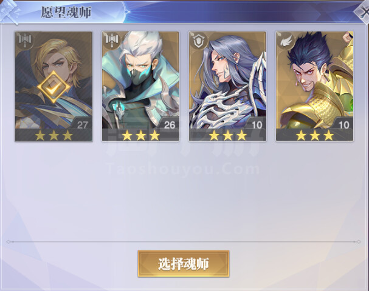Click the 愿望魂师 title header

[x=66, y=12]
